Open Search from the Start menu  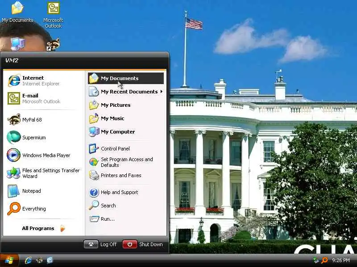[126, 206]
